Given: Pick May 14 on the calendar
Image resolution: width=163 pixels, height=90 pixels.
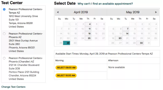Looking at the screenshot, I should pyautogui.click(x=126, y=33).
